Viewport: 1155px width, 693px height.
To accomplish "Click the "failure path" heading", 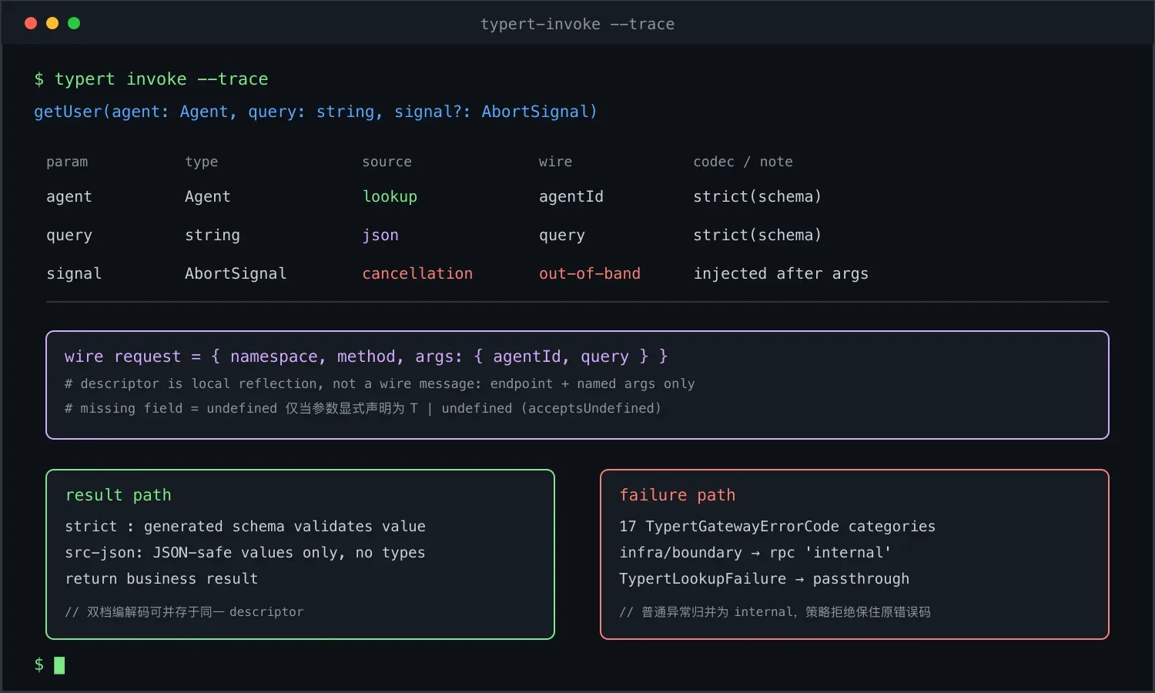I will coord(678,495).
